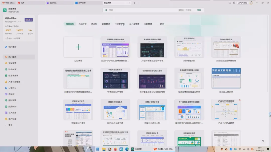Open the 公司编制计划表 template
This screenshot has width=271, height=152.
coord(189,138)
